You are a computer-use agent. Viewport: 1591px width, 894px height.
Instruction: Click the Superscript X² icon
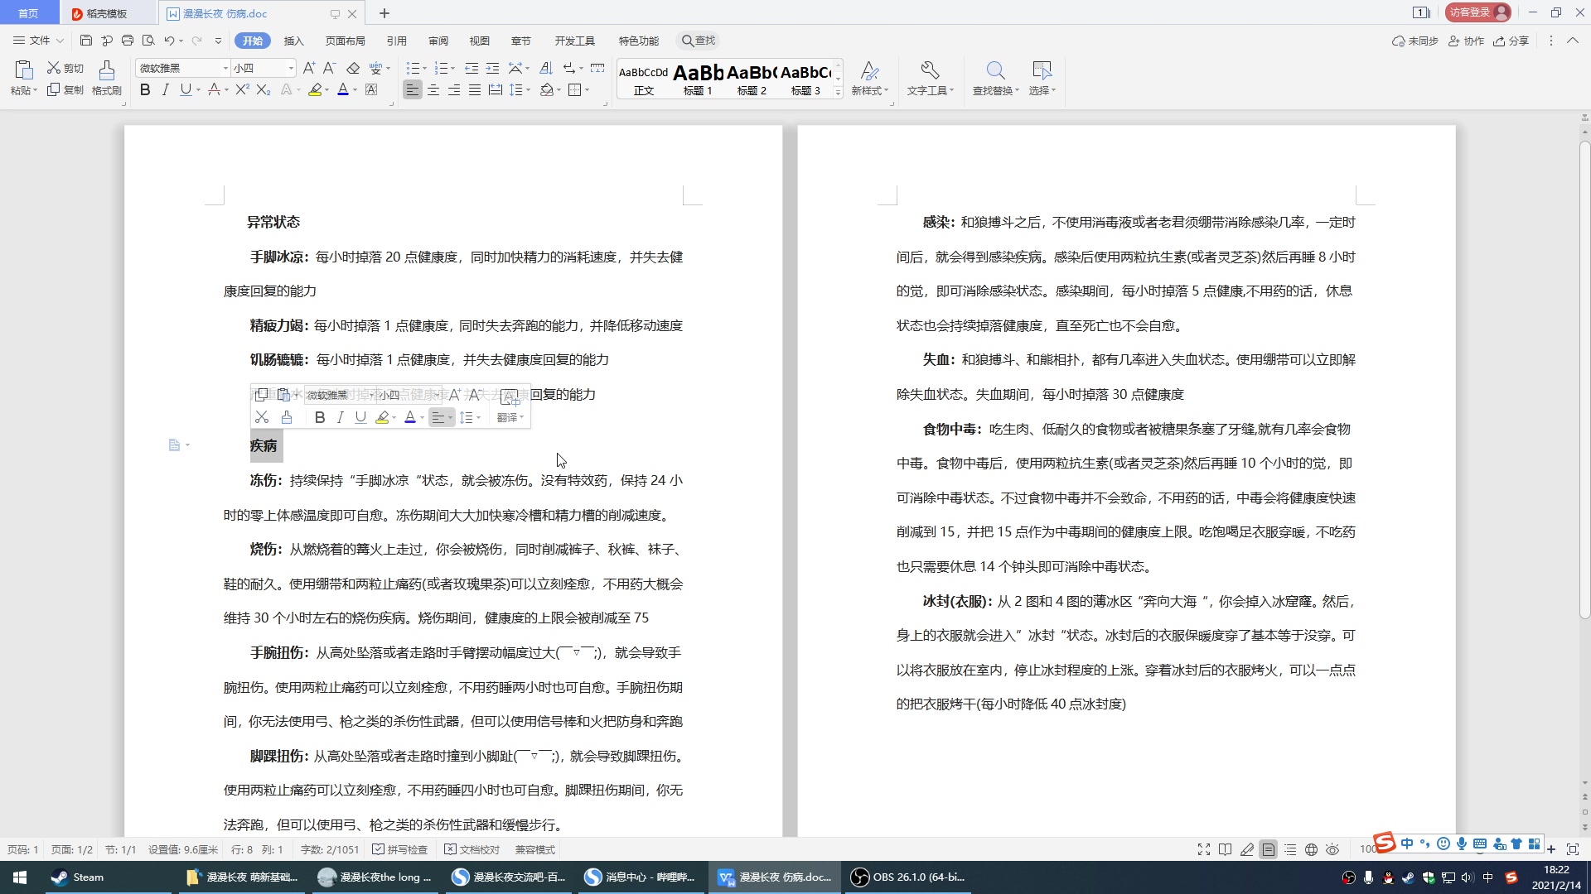(x=242, y=90)
